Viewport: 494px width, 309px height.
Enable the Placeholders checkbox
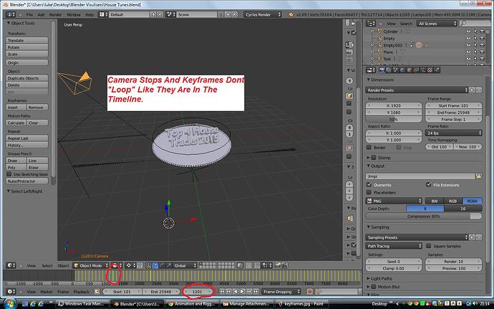(x=369, y=192)
